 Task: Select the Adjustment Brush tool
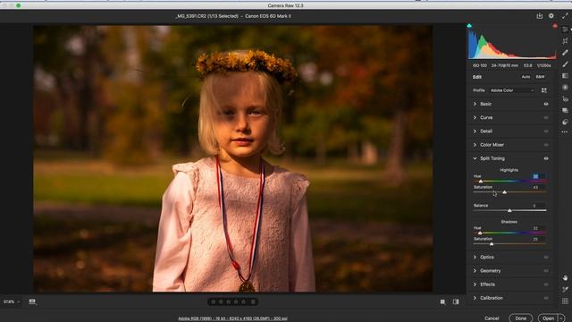(x=565, y=64)
